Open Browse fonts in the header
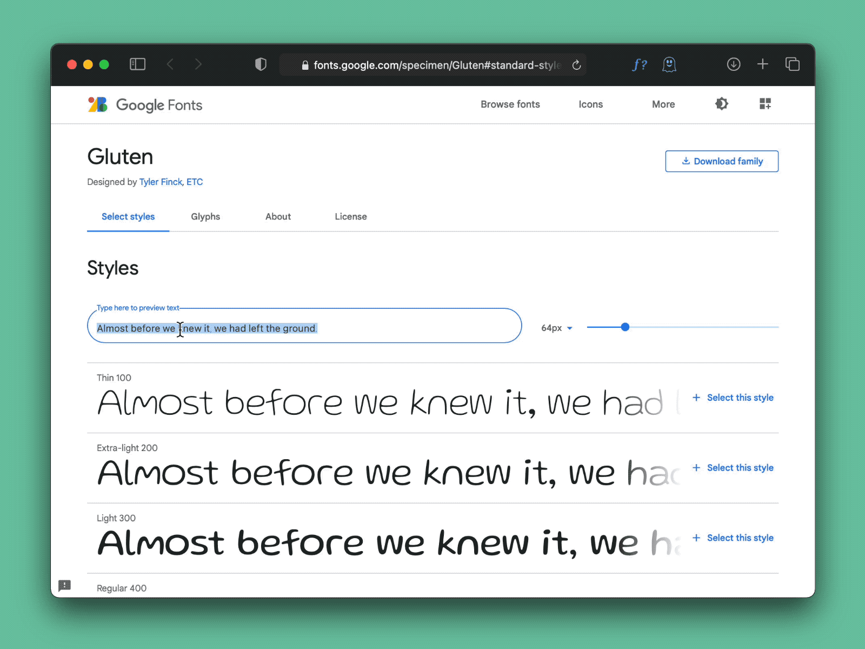This screenshot has height=649, width=865. [x=510, y=104]
